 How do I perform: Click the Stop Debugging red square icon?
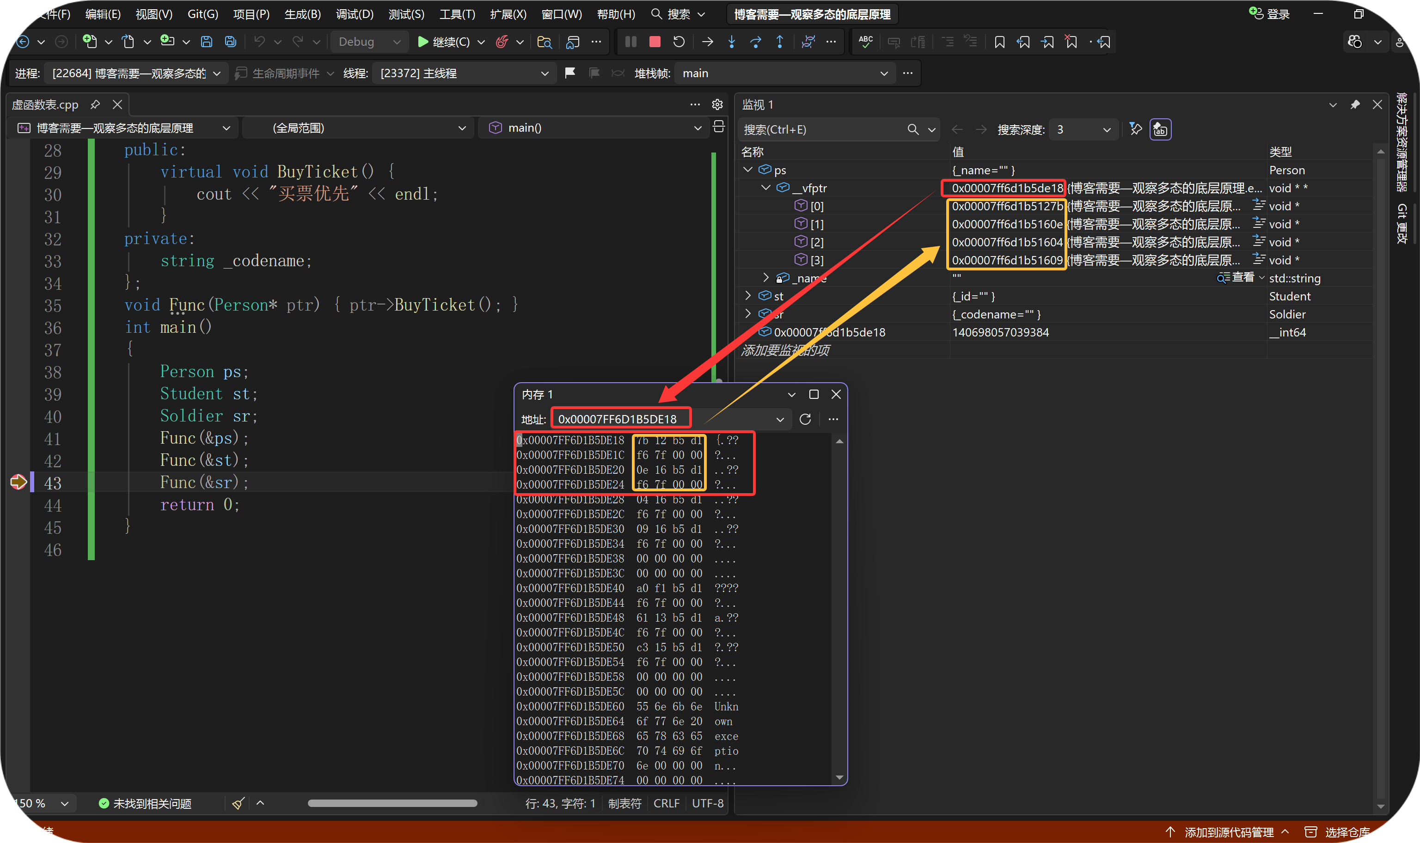pos(655,42)
